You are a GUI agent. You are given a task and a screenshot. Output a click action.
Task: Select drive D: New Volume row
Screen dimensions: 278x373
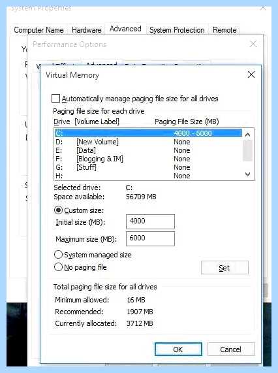coord(149,142)
